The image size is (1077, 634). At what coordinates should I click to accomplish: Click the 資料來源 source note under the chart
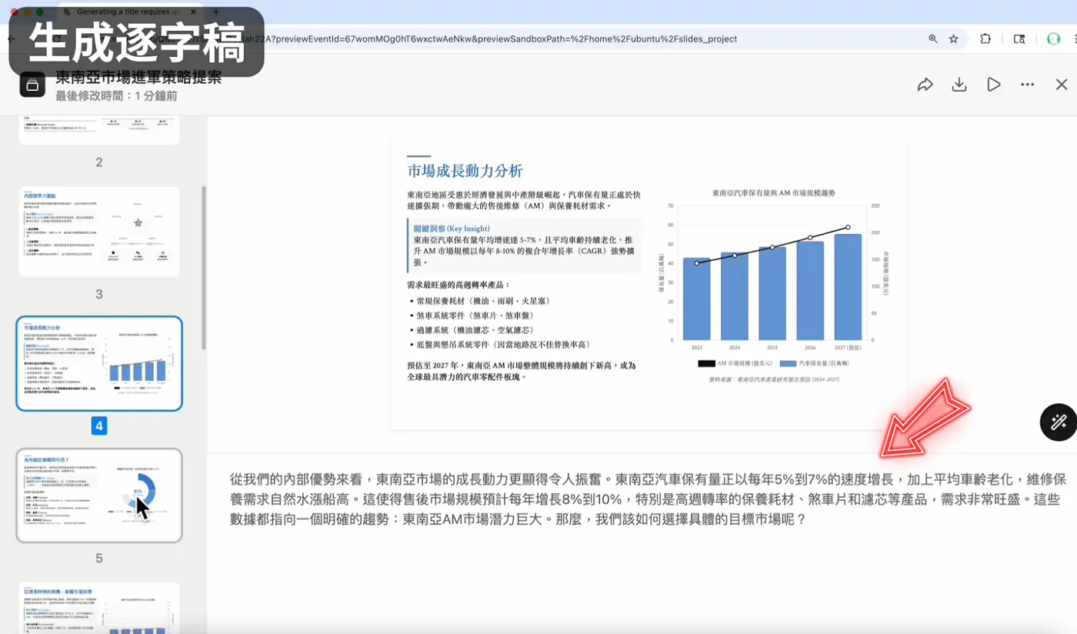pos(773,379)
